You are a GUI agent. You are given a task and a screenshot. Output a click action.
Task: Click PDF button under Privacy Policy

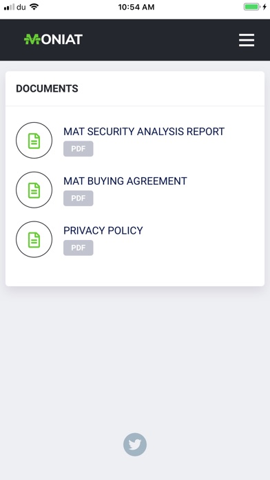click(x=79, y=248)
